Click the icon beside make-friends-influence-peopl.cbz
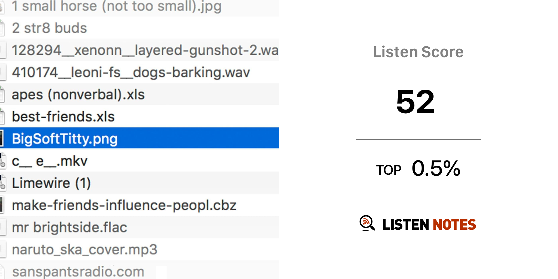This screenshot has height=279, width=558. tap(2, 205)
